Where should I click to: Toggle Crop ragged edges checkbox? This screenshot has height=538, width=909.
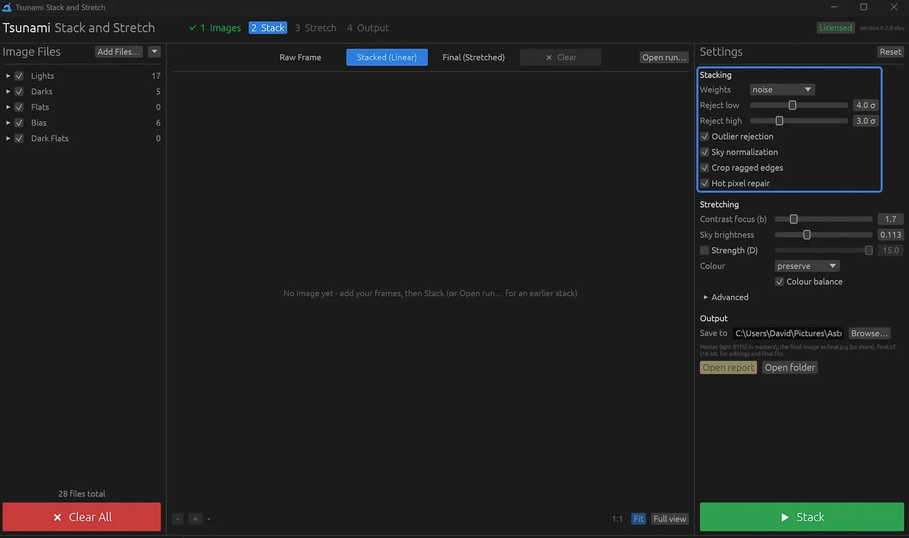(x=704, y=167)
